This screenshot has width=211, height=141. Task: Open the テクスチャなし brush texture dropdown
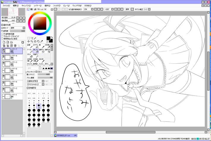43,84
